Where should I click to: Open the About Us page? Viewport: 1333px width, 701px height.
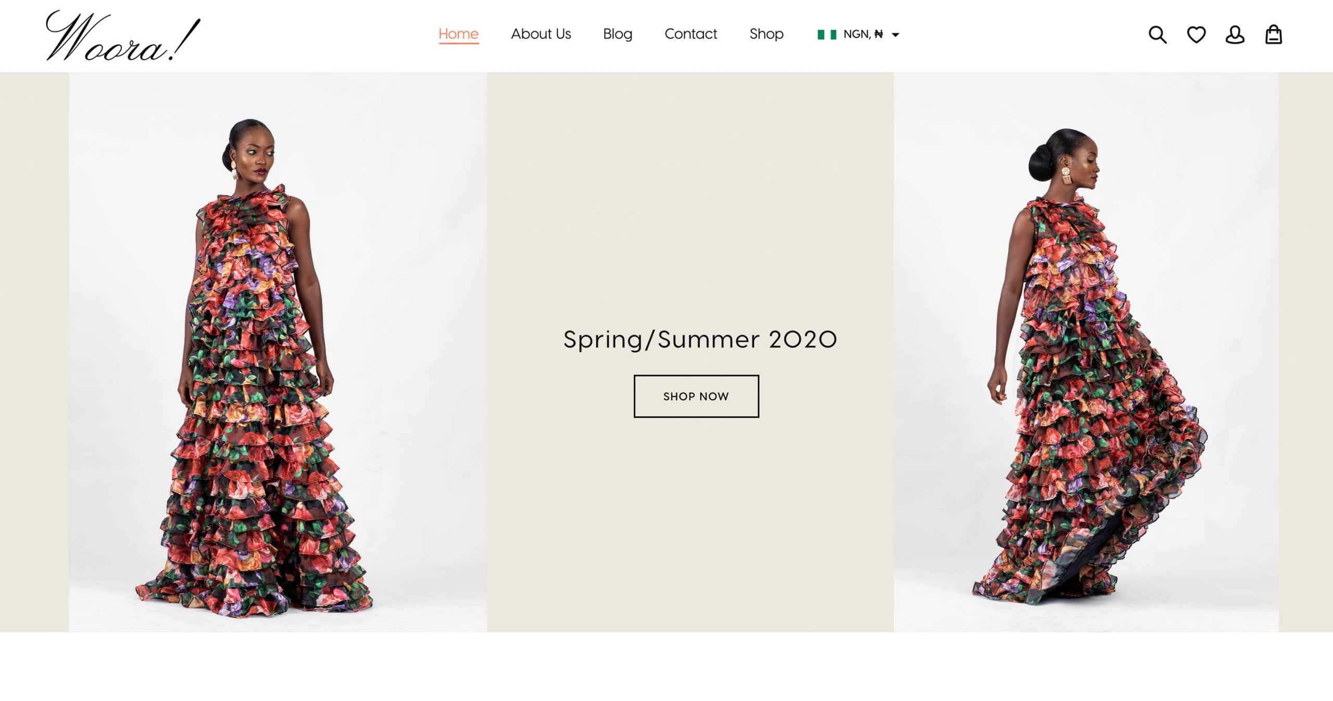coord(540,34)
